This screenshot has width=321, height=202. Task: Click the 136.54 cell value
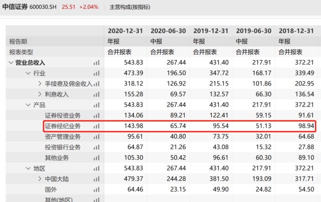[x=304, y=94]
